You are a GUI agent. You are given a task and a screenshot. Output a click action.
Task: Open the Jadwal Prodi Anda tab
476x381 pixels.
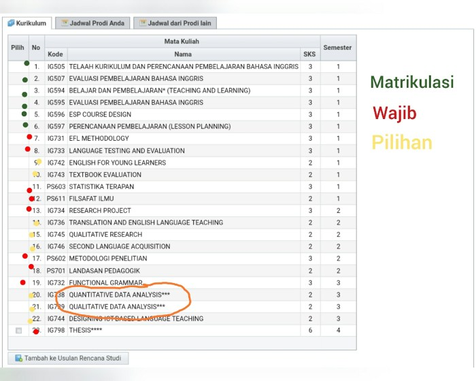pos(92,23)
